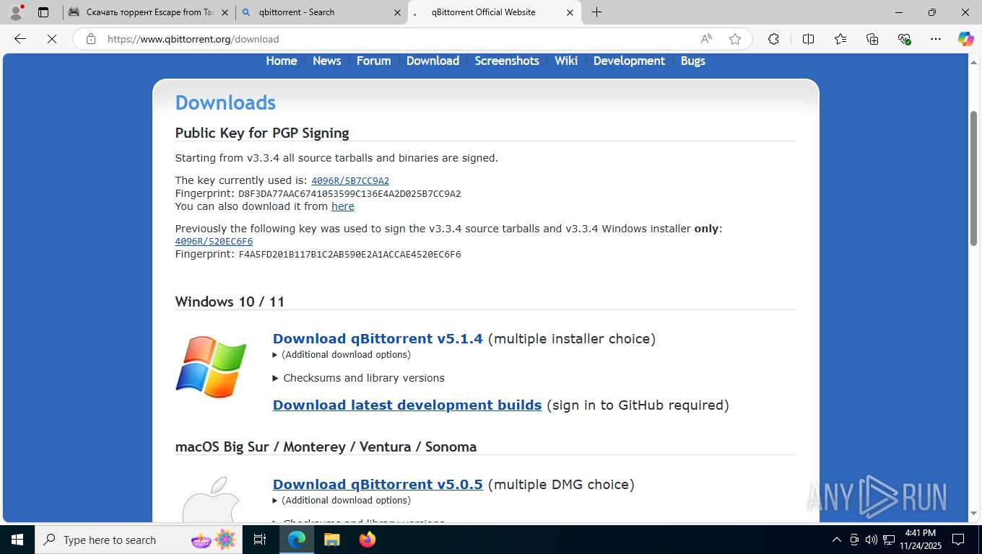This screenshot has width=982, height=554.
Task: Click the Edge taskbar icon
Action: click(x=297, y=540)
